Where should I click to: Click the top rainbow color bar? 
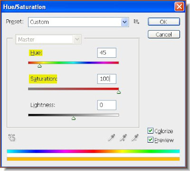tap(93, 151)
